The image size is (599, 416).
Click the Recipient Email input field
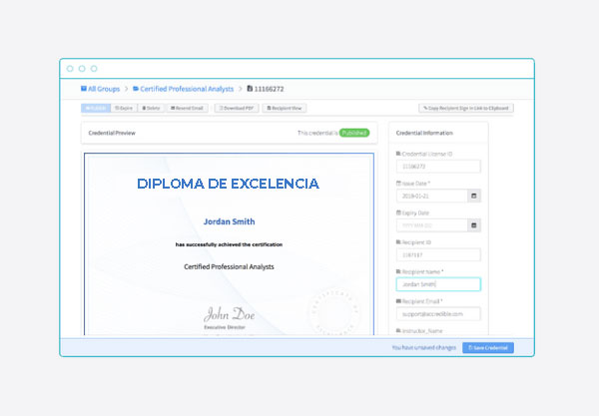pyautogui.click(x=438, y=313)
